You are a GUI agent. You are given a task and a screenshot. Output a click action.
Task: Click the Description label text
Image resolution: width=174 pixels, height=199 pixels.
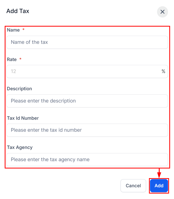point(19,89)
